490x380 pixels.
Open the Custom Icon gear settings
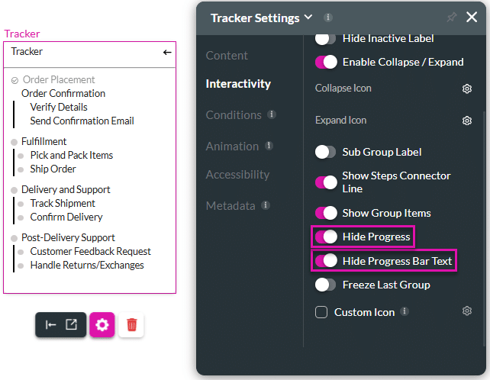pyautogui.click(x=467, y=311)
